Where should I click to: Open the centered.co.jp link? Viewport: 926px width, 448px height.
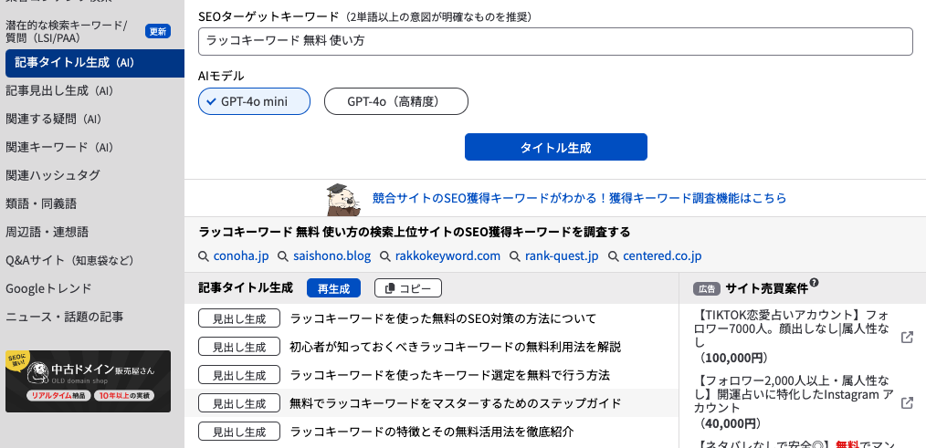pyautogui.click(x=662, y=256)
